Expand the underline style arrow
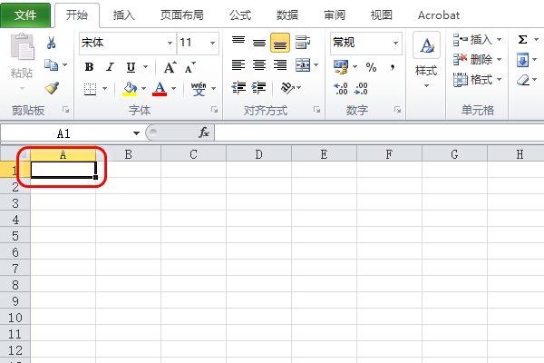Screen dimensions: 544x363 pos(145,66)
